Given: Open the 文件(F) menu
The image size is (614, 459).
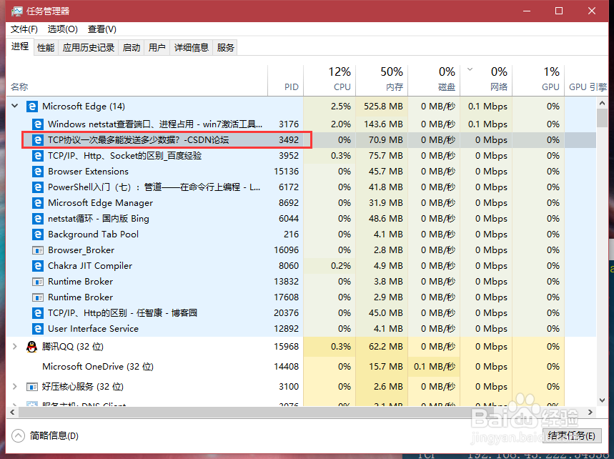Looking at the screenshot, I should (24, 29).
